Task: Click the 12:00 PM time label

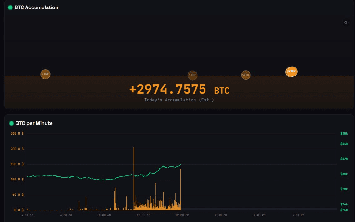Action: coord(182,215)
